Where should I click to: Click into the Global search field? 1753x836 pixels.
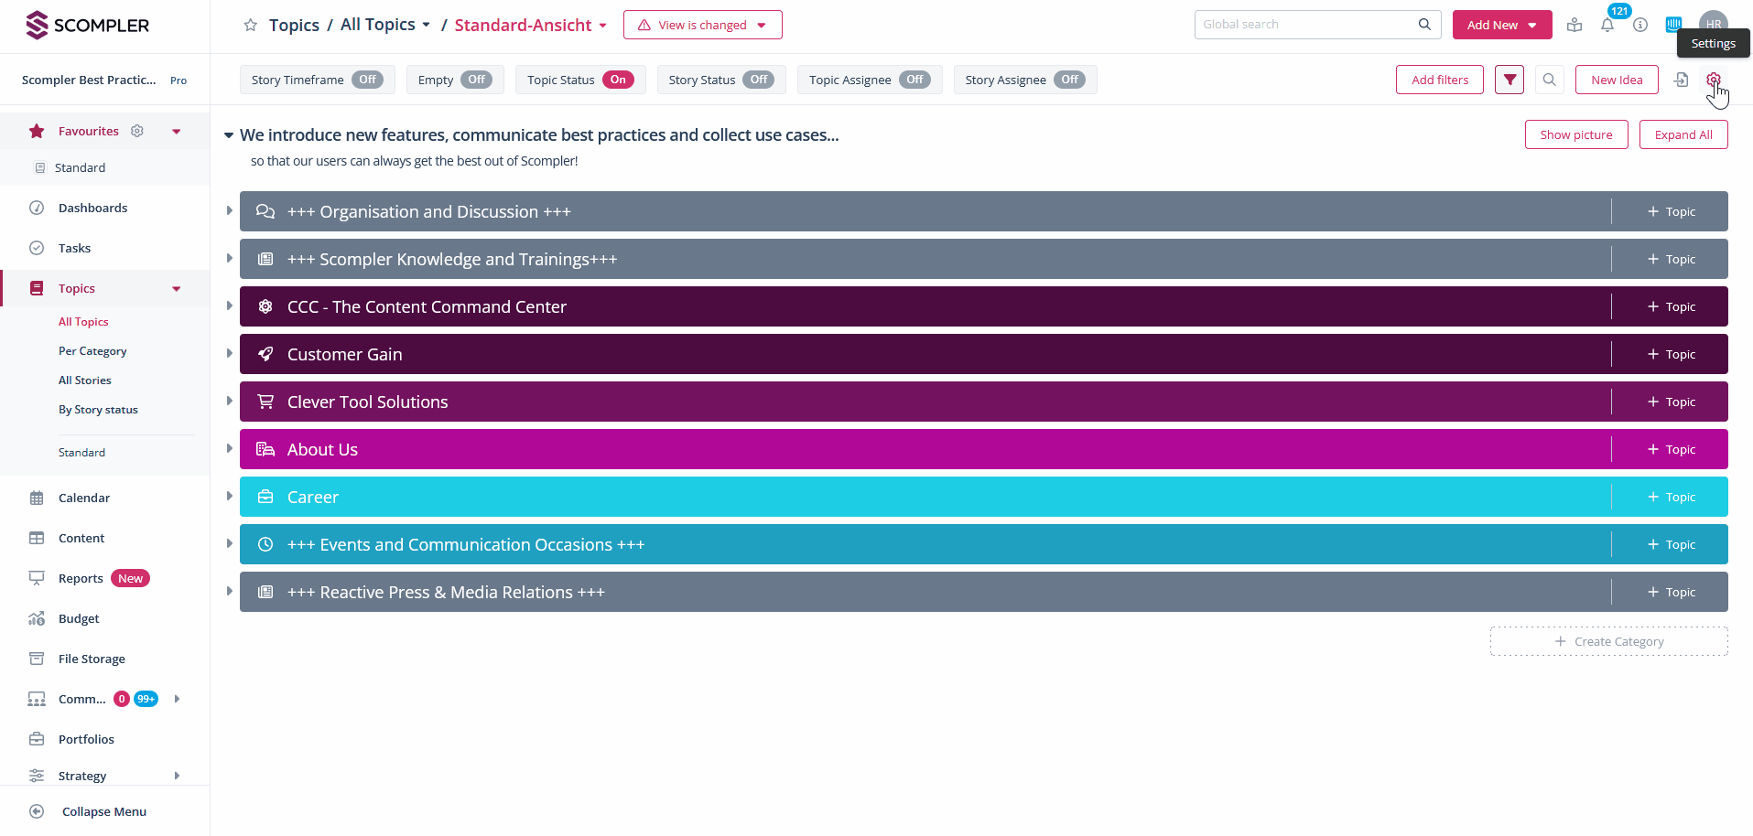pos(1304,25)
